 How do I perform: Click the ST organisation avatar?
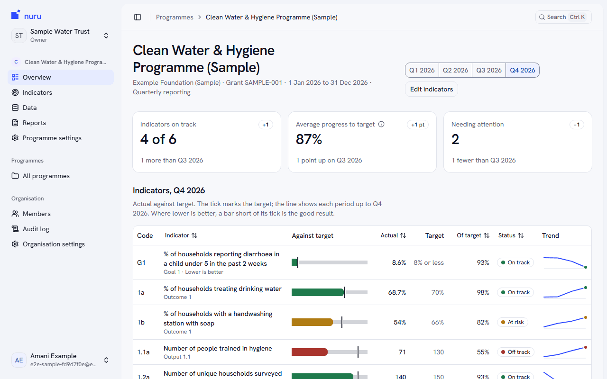coord(19,36)
